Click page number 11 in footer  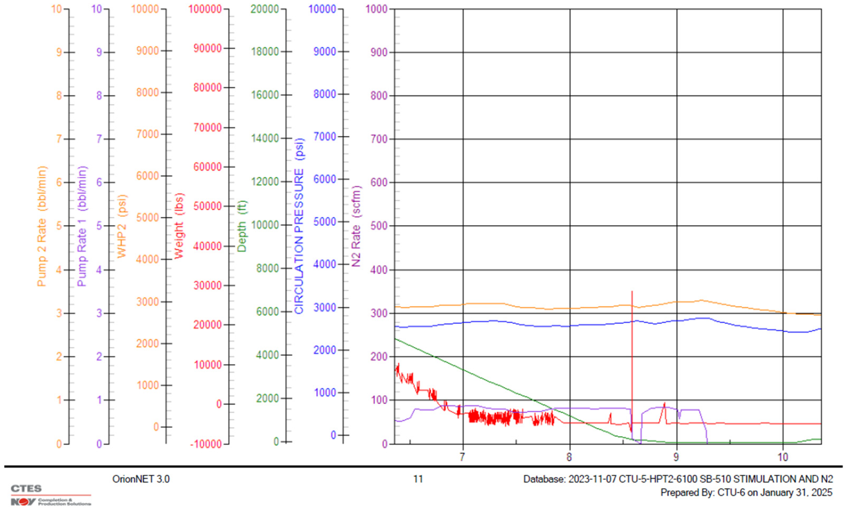pos(418,479)
